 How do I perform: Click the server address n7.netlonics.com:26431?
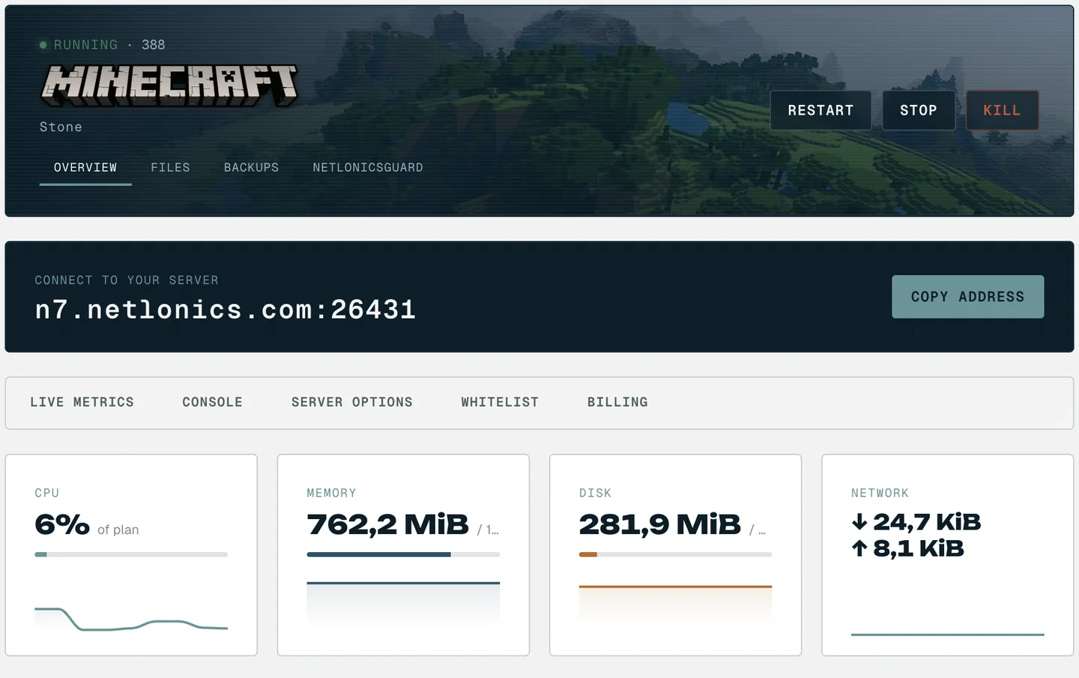tap(226, 309)
